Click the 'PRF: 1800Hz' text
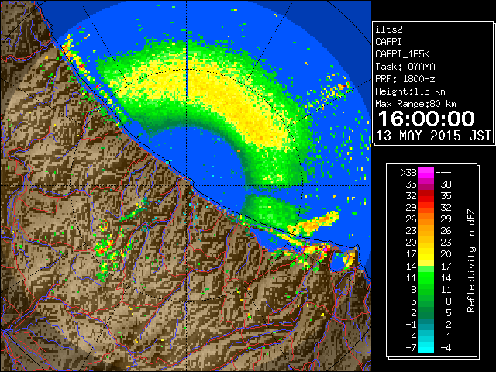 [405, 79]
